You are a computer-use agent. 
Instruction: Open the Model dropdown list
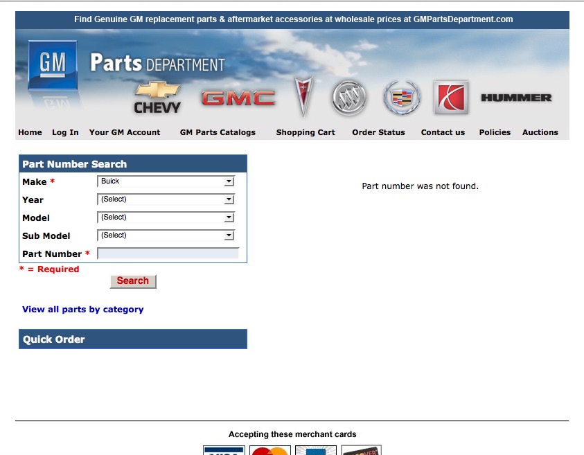(x=166, y=217)
